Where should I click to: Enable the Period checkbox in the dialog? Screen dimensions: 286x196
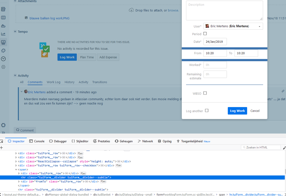point(205,34)
